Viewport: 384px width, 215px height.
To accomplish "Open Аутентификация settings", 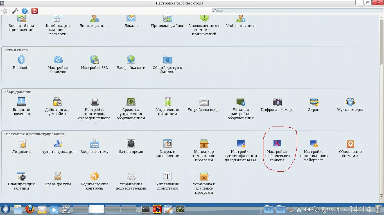I will tap(58, 146).
